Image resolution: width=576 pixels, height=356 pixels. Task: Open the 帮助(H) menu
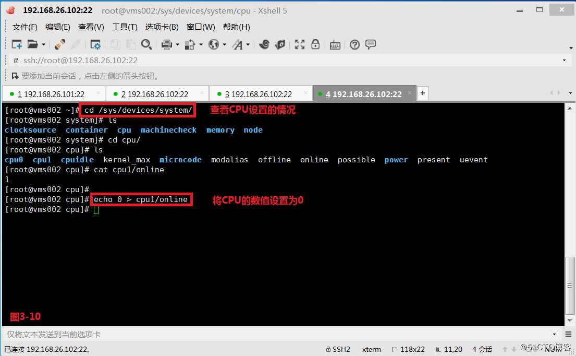point(237,27)
